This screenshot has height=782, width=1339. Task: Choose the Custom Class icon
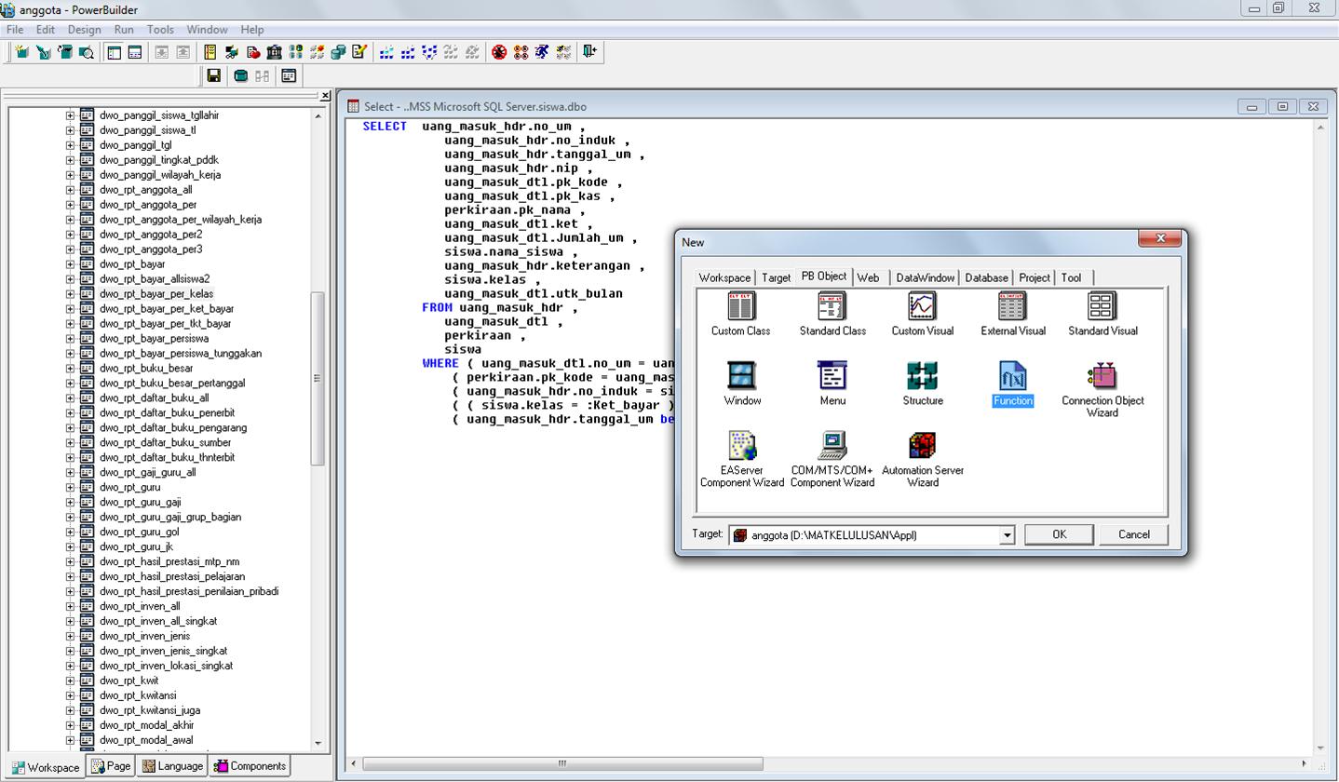pos(740,306)
